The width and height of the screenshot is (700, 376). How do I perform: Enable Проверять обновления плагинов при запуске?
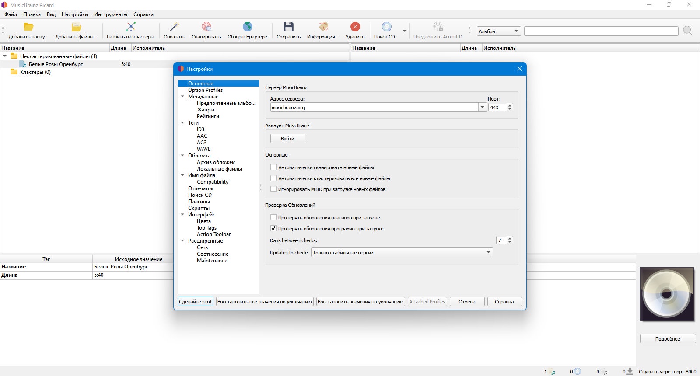pyautogui.click(x=273, y=218)
